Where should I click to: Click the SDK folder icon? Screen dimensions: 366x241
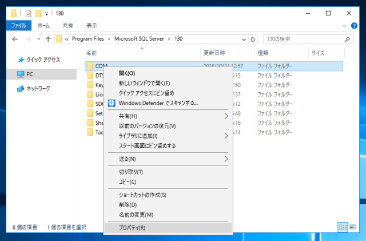[90, 104]
